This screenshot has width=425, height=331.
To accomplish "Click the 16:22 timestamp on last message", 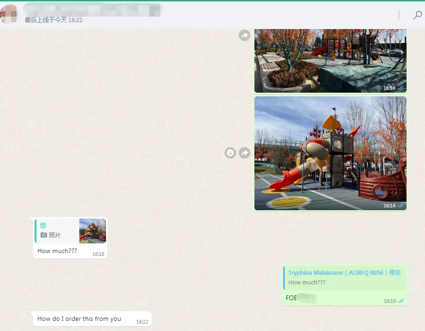I will point(142,322).
